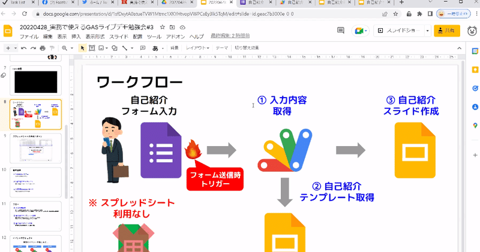Viewport: 480px width, 252px height.
Task: Click the address bar URL
Action: [169, 14]
